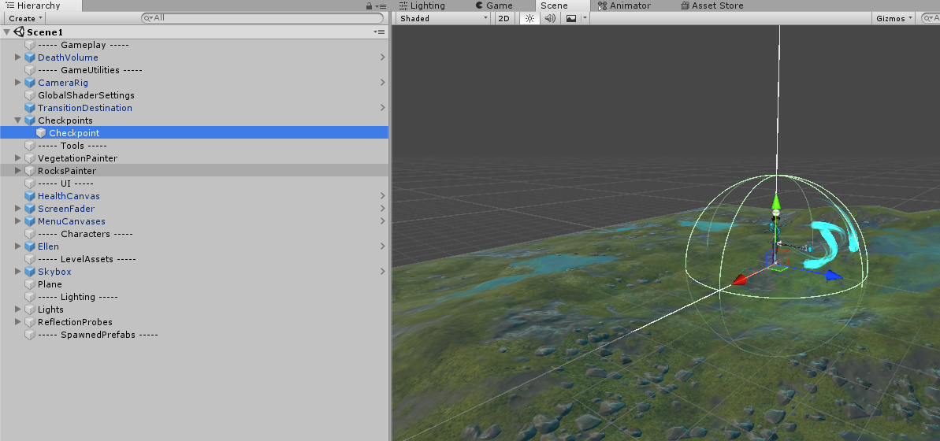Click the Hierarchy search field
The image size is (940, 441).
262,18
